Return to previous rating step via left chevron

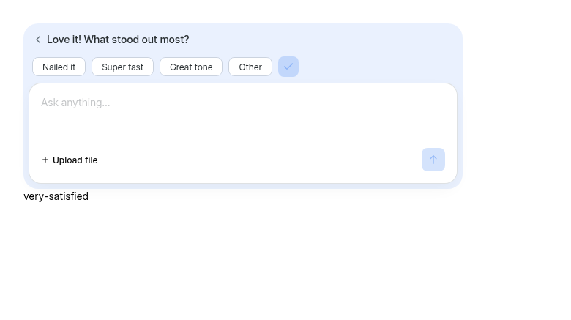38,40
